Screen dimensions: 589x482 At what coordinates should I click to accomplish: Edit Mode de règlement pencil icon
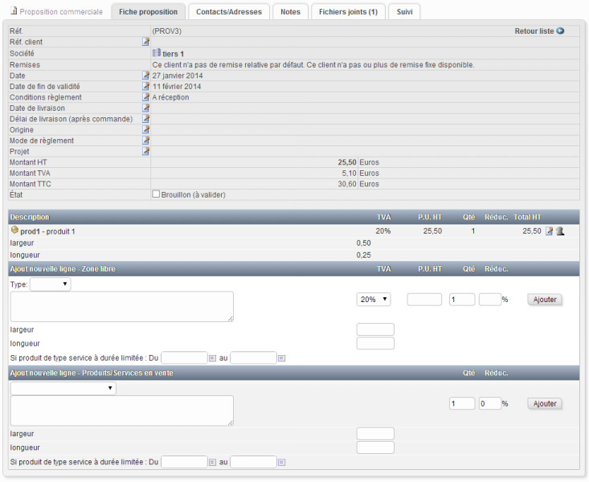coord(145,141)
